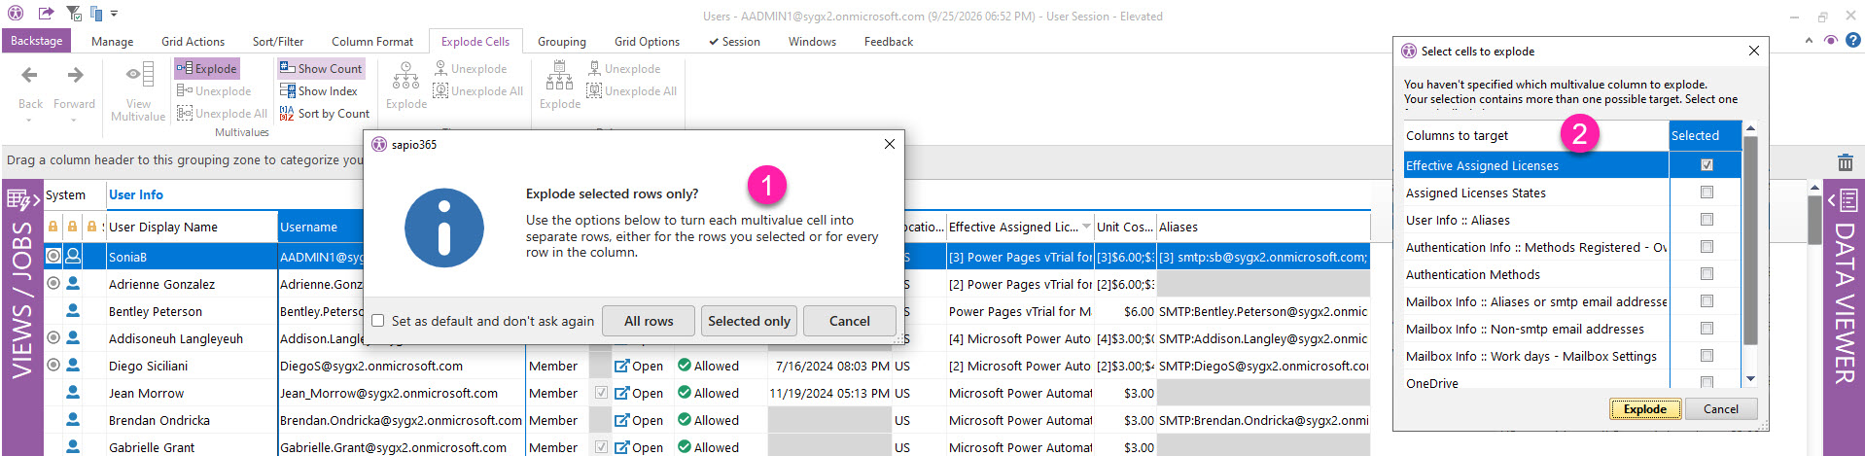This screenshot has height=456, width=1865.
Task: Click the sapio365 logo in the title bar
Action: click(x=15, y=14)
